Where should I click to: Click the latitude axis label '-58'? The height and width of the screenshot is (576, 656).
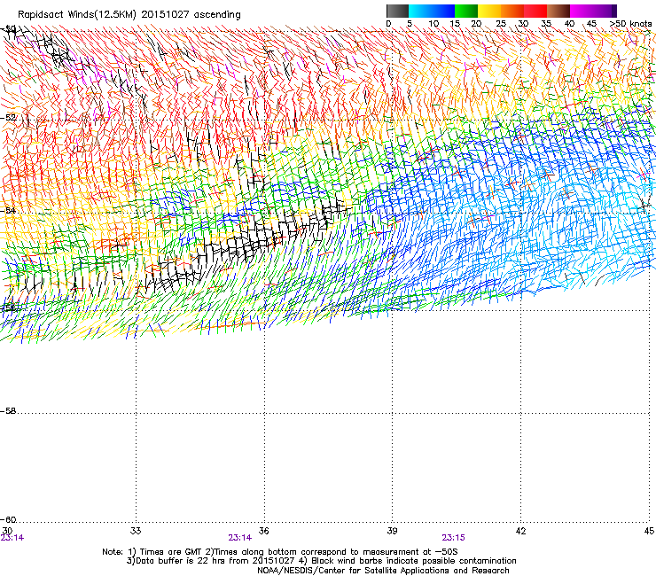pyautogui.click(x=8, y=411)
